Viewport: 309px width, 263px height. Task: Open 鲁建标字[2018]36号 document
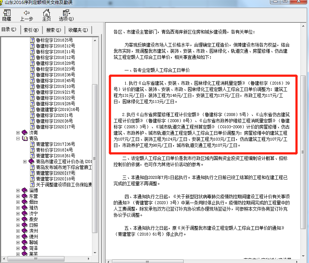[x=55, y=75]
